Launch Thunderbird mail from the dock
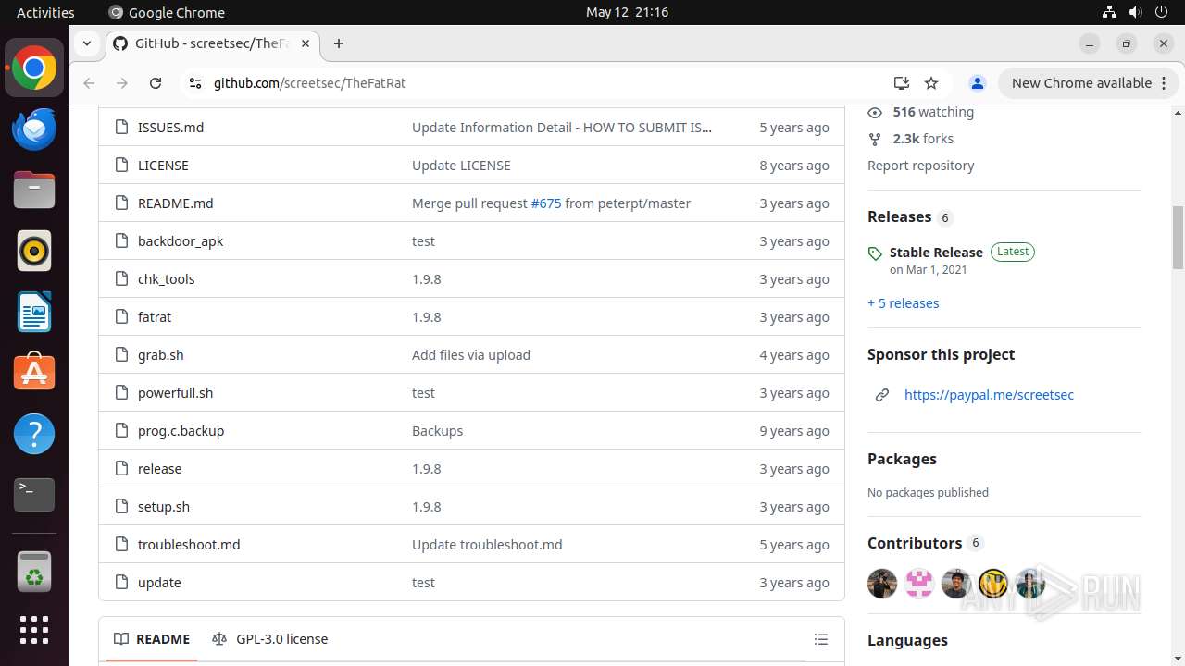This screenshot has width=1185, height=666. click(34, 129)
